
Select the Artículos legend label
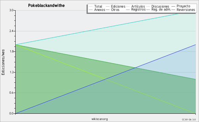[x=138, y=6]
